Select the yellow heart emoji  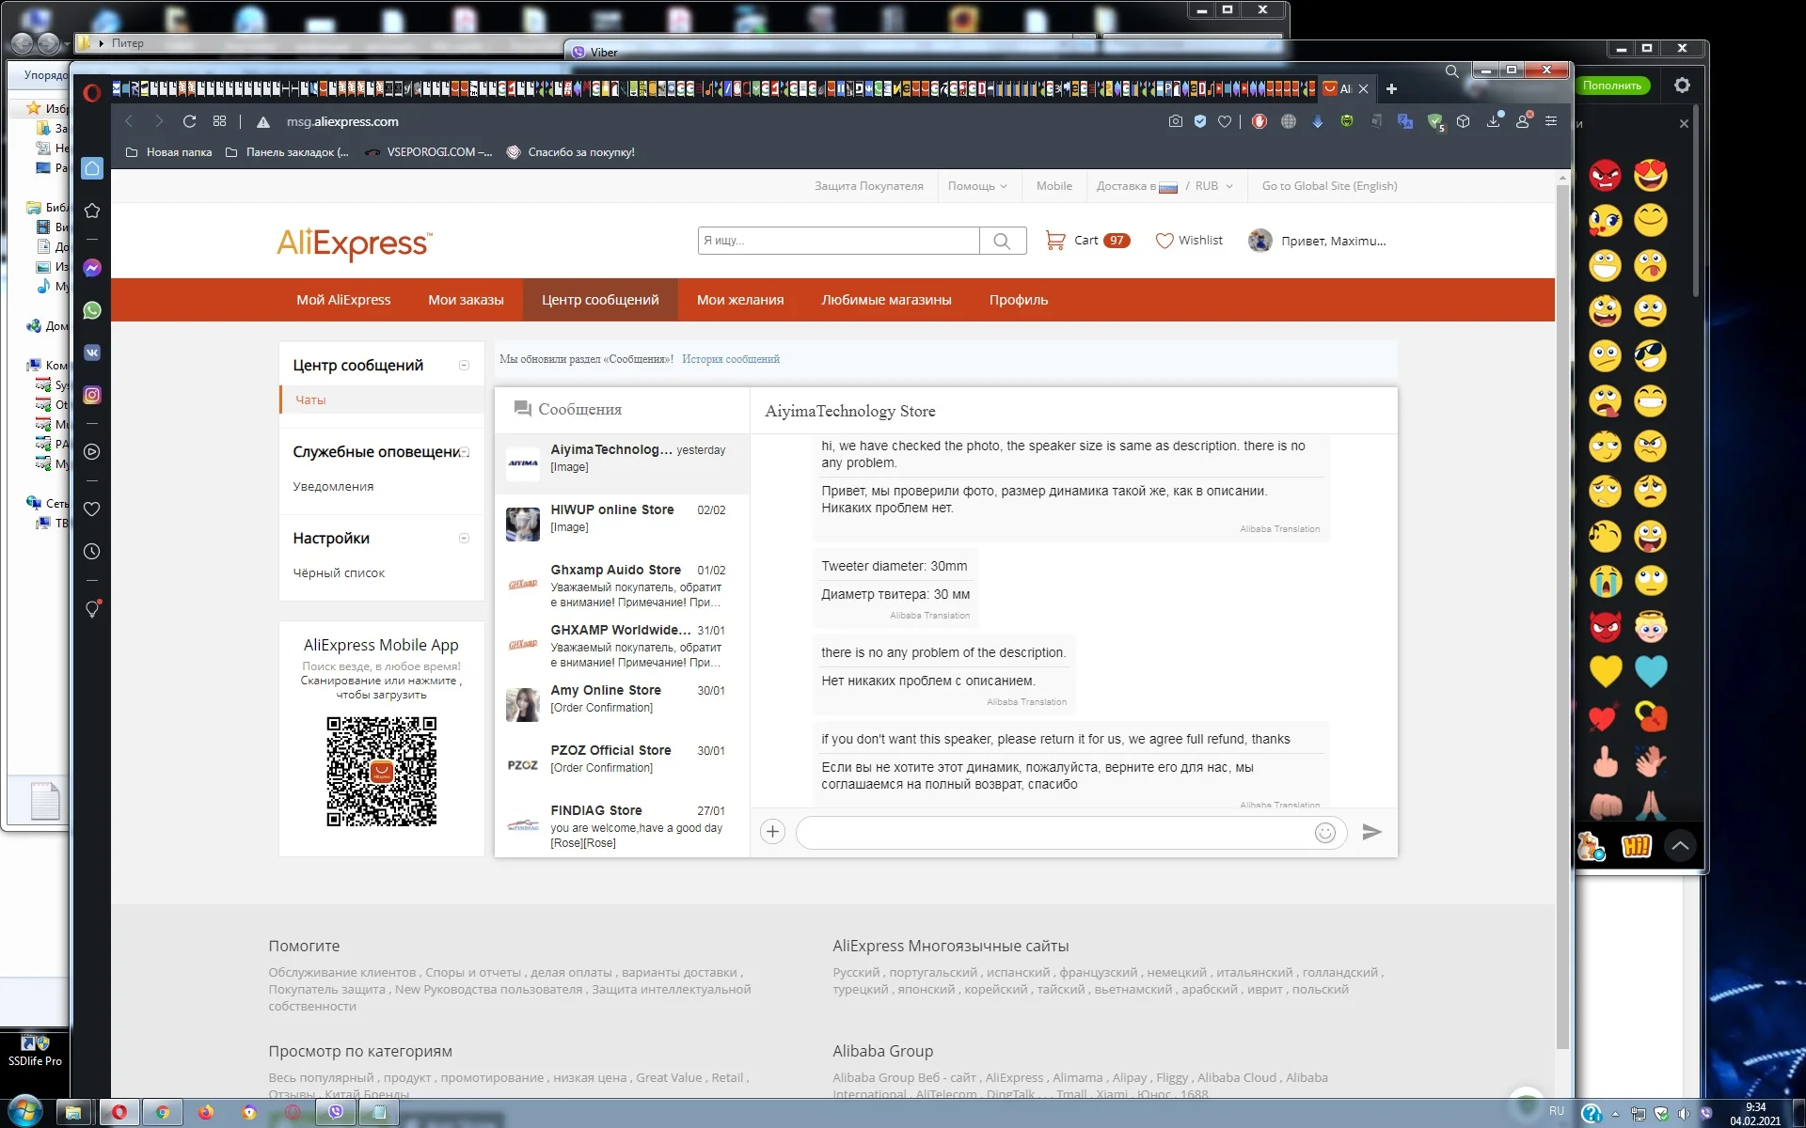[x=1605, y=671]
